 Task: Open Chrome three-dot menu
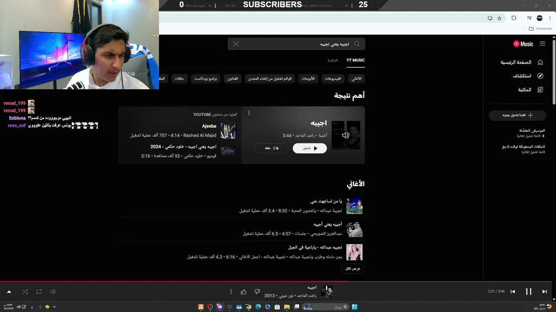[550, 18]
